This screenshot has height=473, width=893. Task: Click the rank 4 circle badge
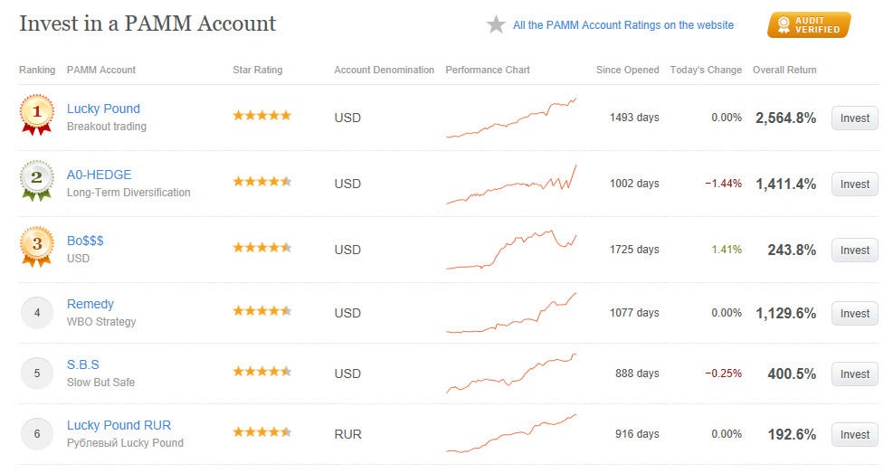tap(36, 313)
